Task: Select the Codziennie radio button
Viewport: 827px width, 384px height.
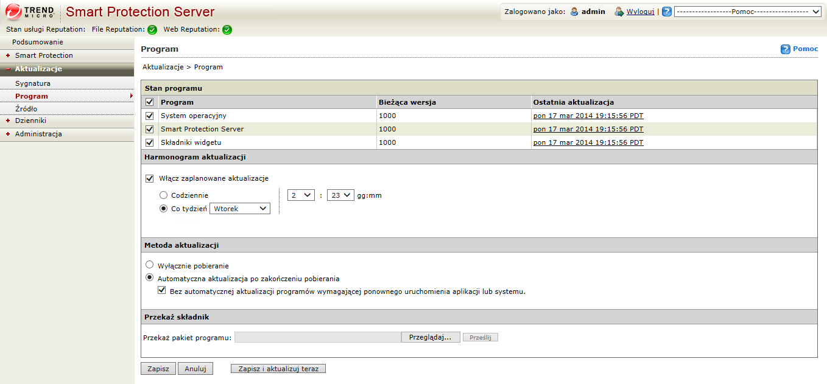Action: click(x=163, y=195)
